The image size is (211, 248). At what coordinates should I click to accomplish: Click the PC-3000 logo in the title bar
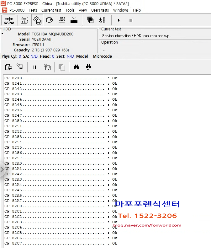pos(3,3)
